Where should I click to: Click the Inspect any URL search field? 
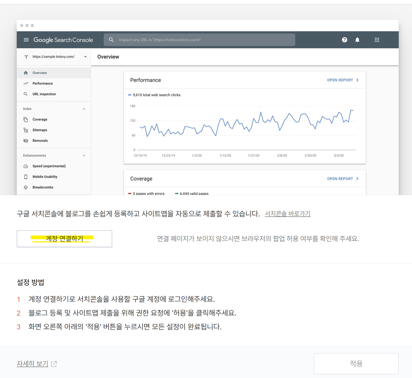click(200, 40)
